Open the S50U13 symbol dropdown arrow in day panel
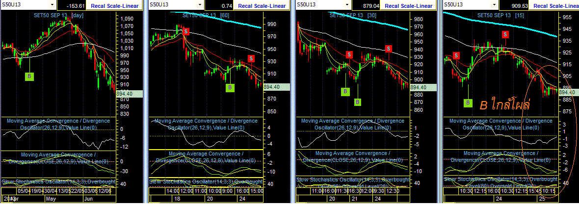579x206 pixels. (52, 5)
